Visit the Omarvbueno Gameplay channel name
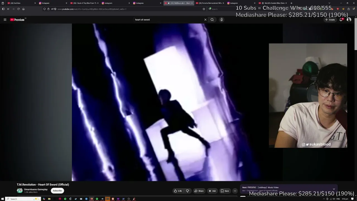This screenshot has height=201, width=357. pyautogui.click(x=36, y=190)
